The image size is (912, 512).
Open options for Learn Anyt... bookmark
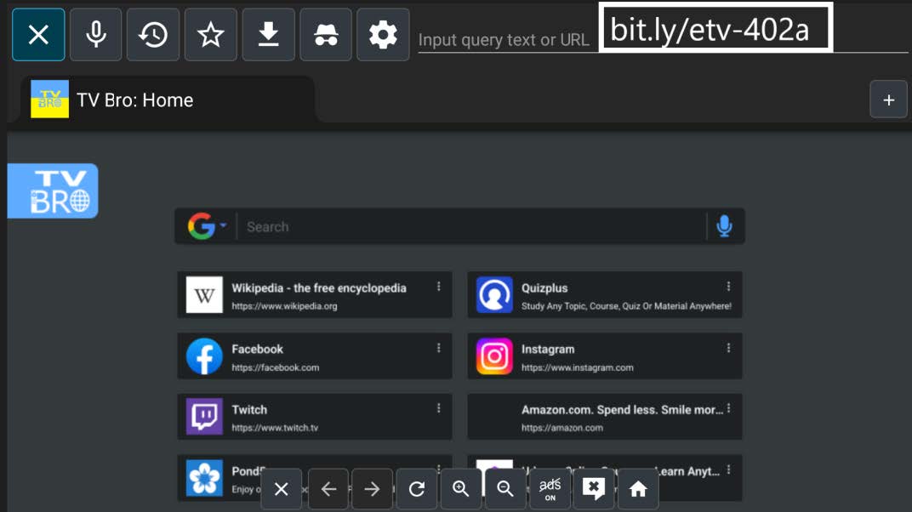coord(728,469)
